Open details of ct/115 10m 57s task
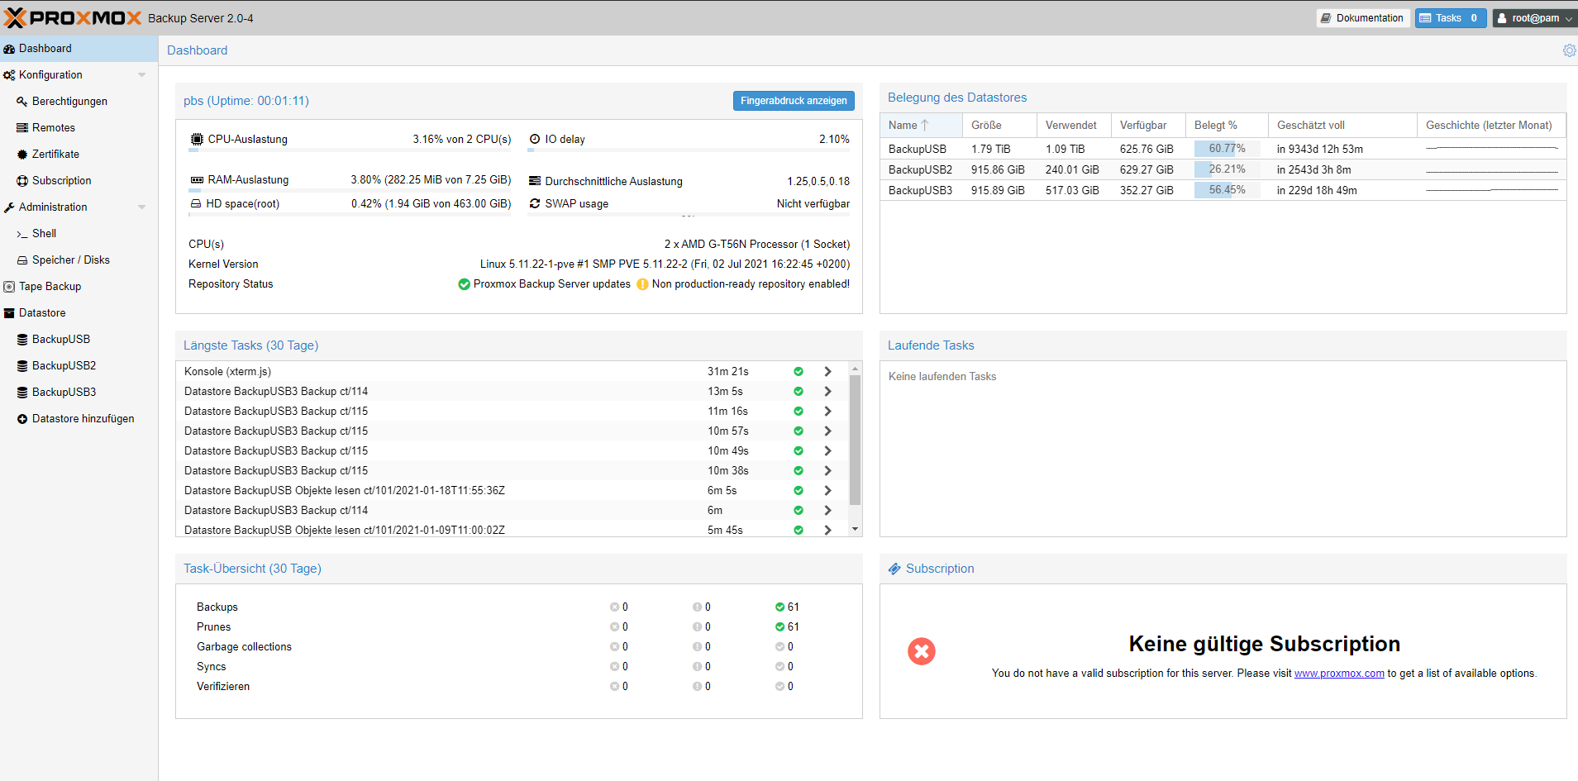 (827, 431)
